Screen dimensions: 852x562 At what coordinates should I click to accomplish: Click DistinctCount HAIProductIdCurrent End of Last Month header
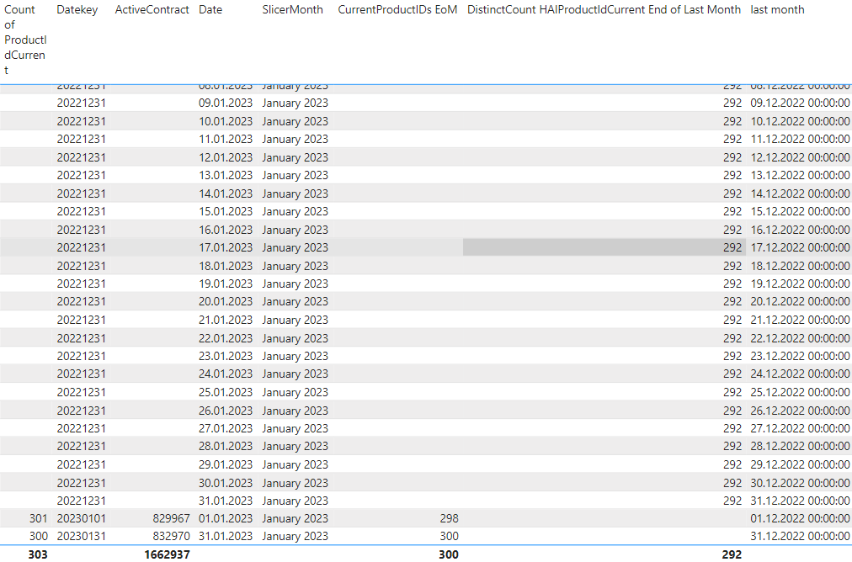(604, 10)
